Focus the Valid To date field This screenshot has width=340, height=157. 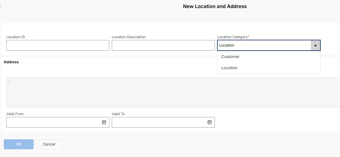[159, 122]
